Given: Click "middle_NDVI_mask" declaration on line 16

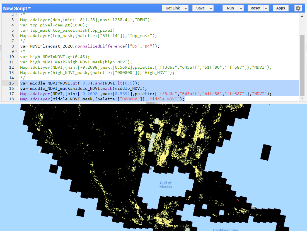Looking at the screenshot, I should coord(50,88).
